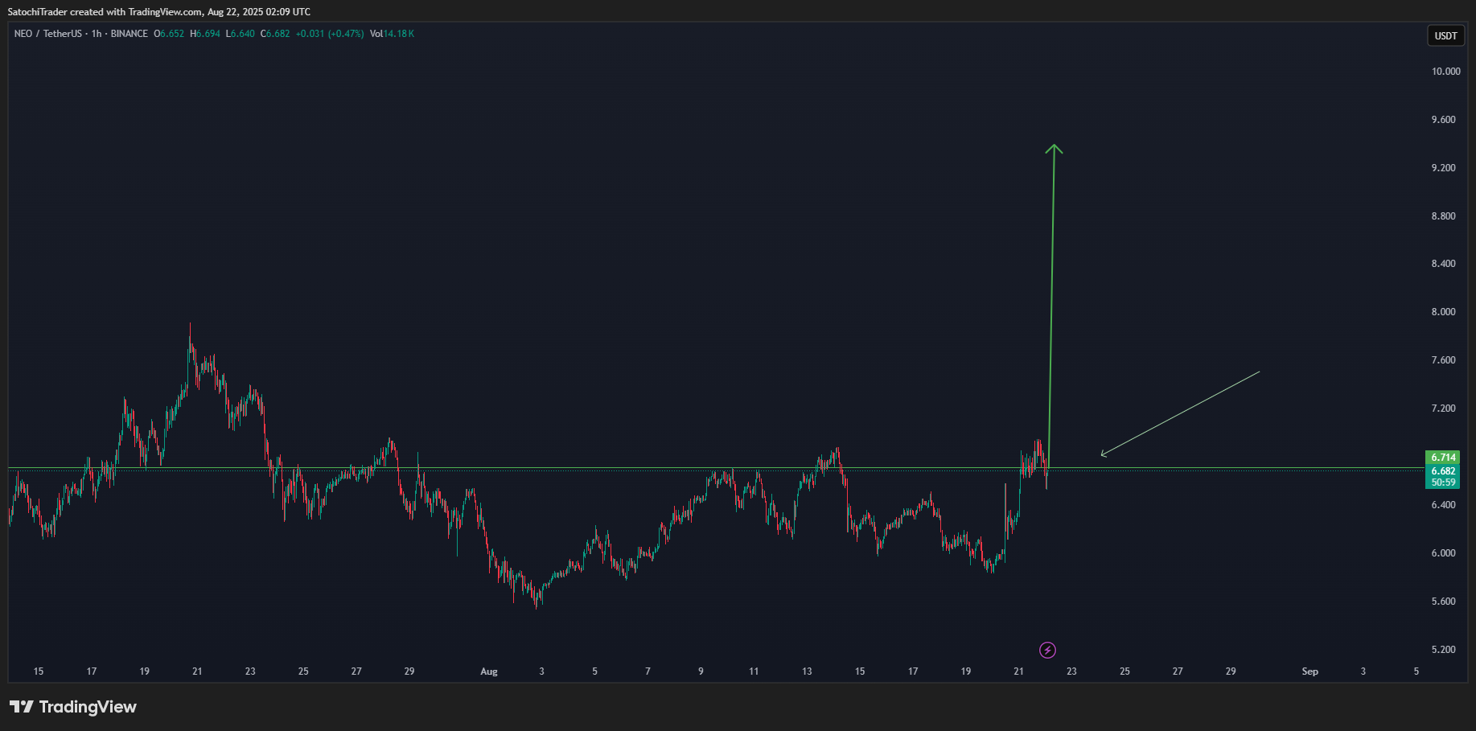Click the 8.400 price axis label
This screenshot has width=1476, height=731.
point(1443,264)
